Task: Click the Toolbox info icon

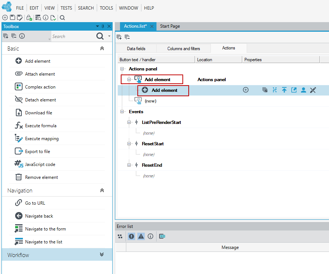Action: 22,36
